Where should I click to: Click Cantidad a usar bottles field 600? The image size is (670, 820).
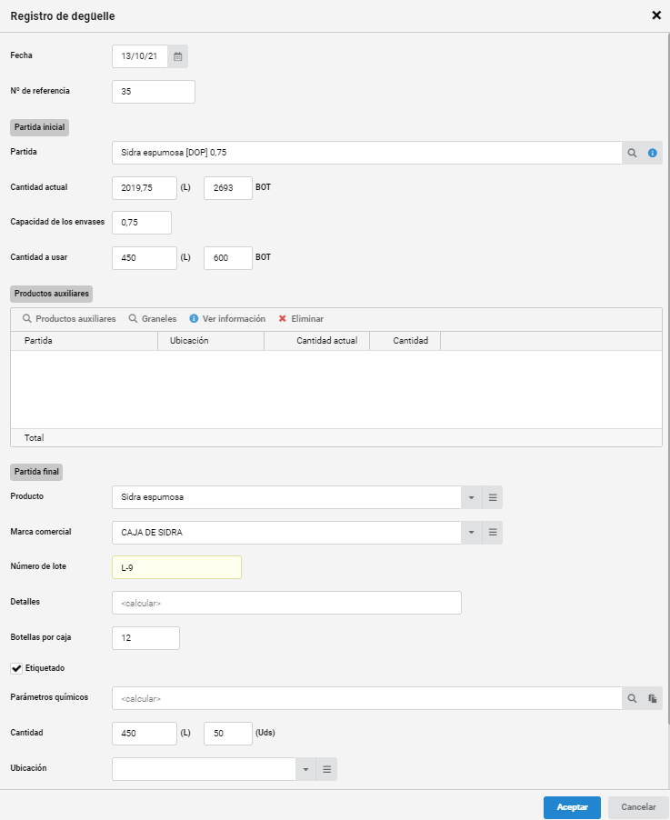pos(228,258)
